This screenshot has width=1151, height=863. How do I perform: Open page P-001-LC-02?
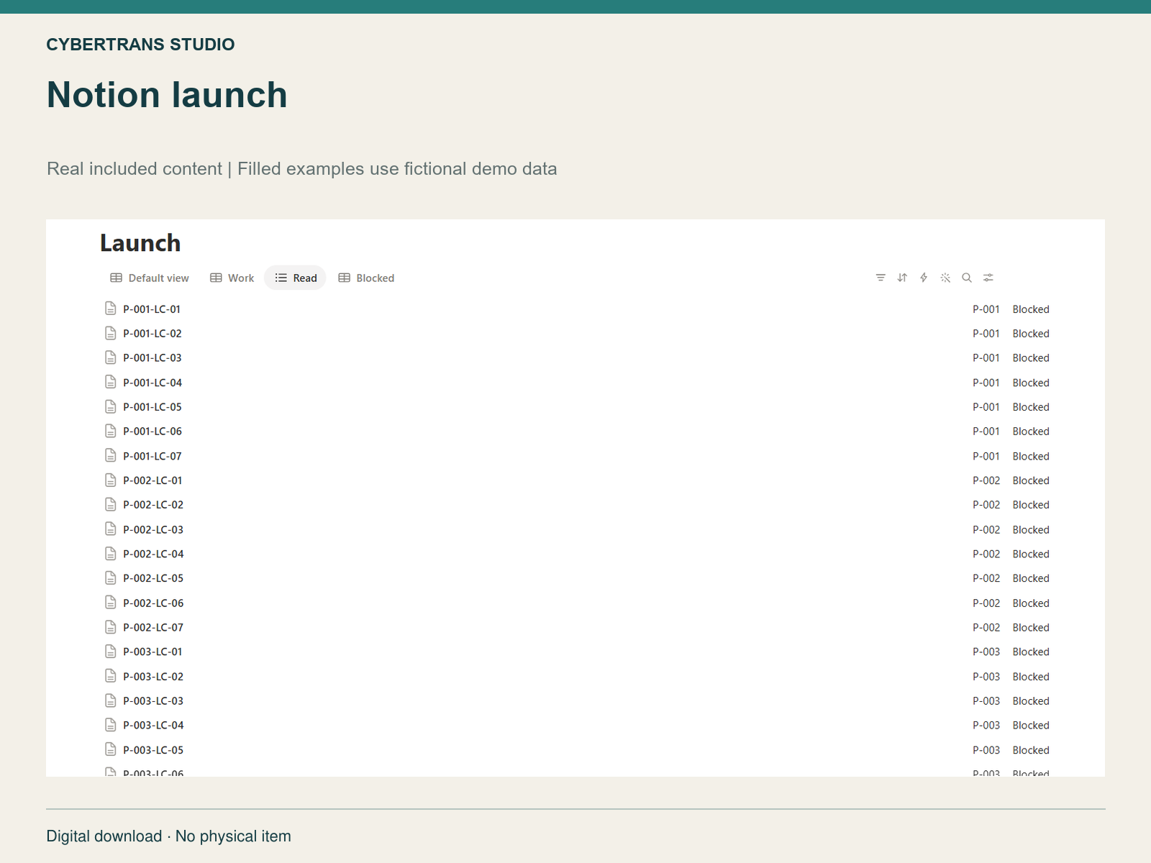[153, 334]
